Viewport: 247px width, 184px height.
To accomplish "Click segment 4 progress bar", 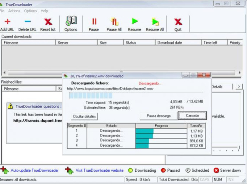I will coord(161,146).
